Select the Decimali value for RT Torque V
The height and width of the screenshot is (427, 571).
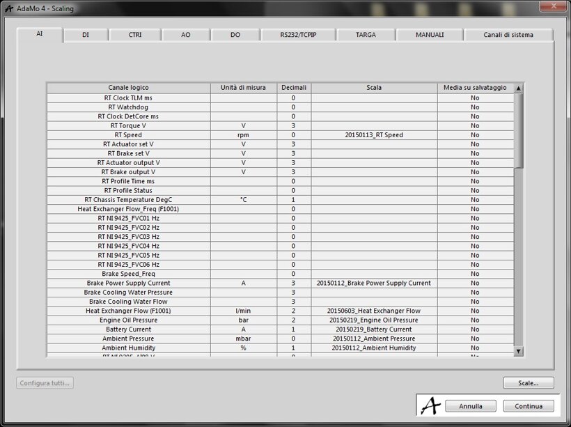pyautogui.click(x=293, y=126)
